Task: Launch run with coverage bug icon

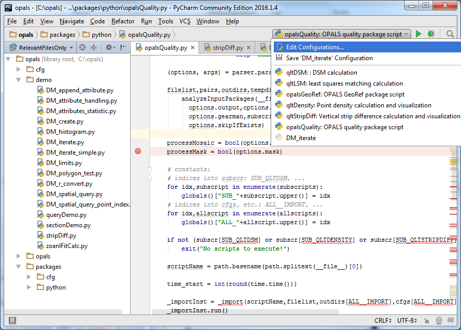Action: coord(430,33)
